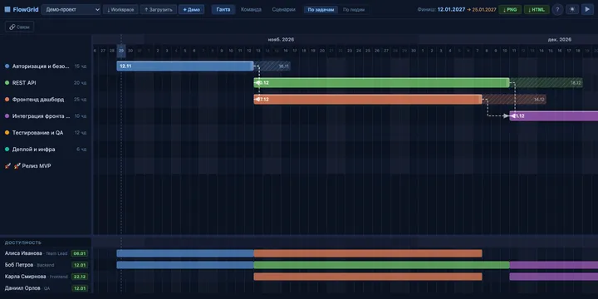
Task: Click the 15 чд duration of Авторизация
Action: pos(81,66)
